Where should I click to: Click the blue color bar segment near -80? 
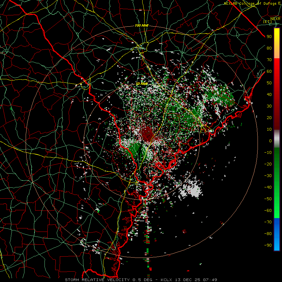(x=277, y=234)
